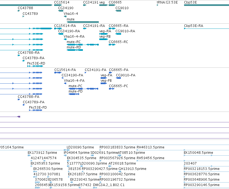Click the EK150048.5prime EST label
Viewport: 229px width, 189px height.
[x=198, y=153]
